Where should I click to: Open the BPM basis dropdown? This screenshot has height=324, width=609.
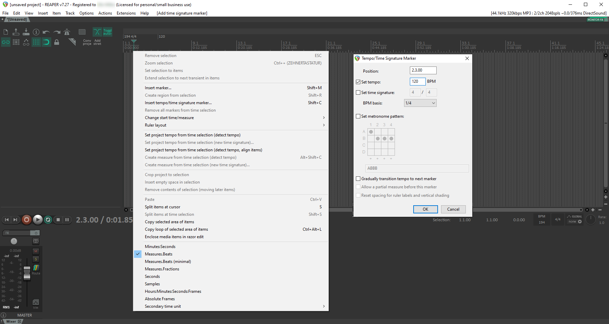(420, 103)
